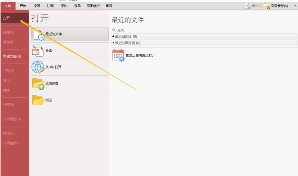The image size is (298, 176).
Task: Open the 注释 tab
Action: point(50,6)
